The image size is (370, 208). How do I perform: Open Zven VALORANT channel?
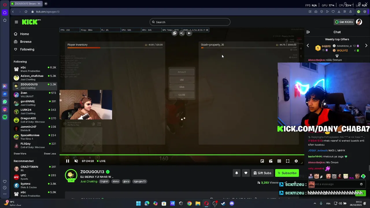35,95
